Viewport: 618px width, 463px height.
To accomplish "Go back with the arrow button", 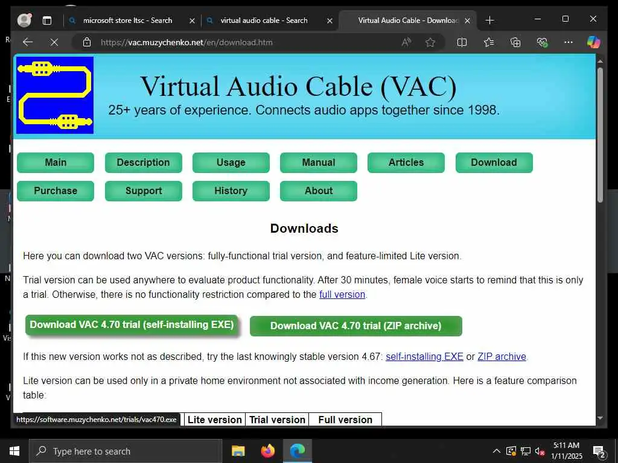I will pyautogui.click(x=28, y=42).
